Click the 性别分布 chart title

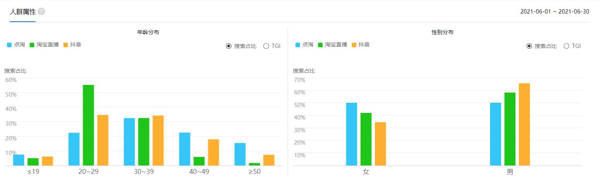[x=442, y=32]
